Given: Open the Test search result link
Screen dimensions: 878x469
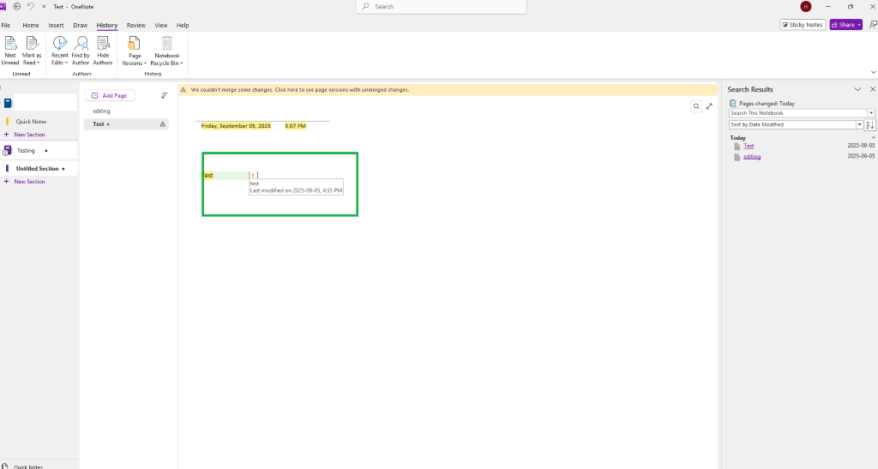Looking at the screenshot, I should (x=749, y=146).
